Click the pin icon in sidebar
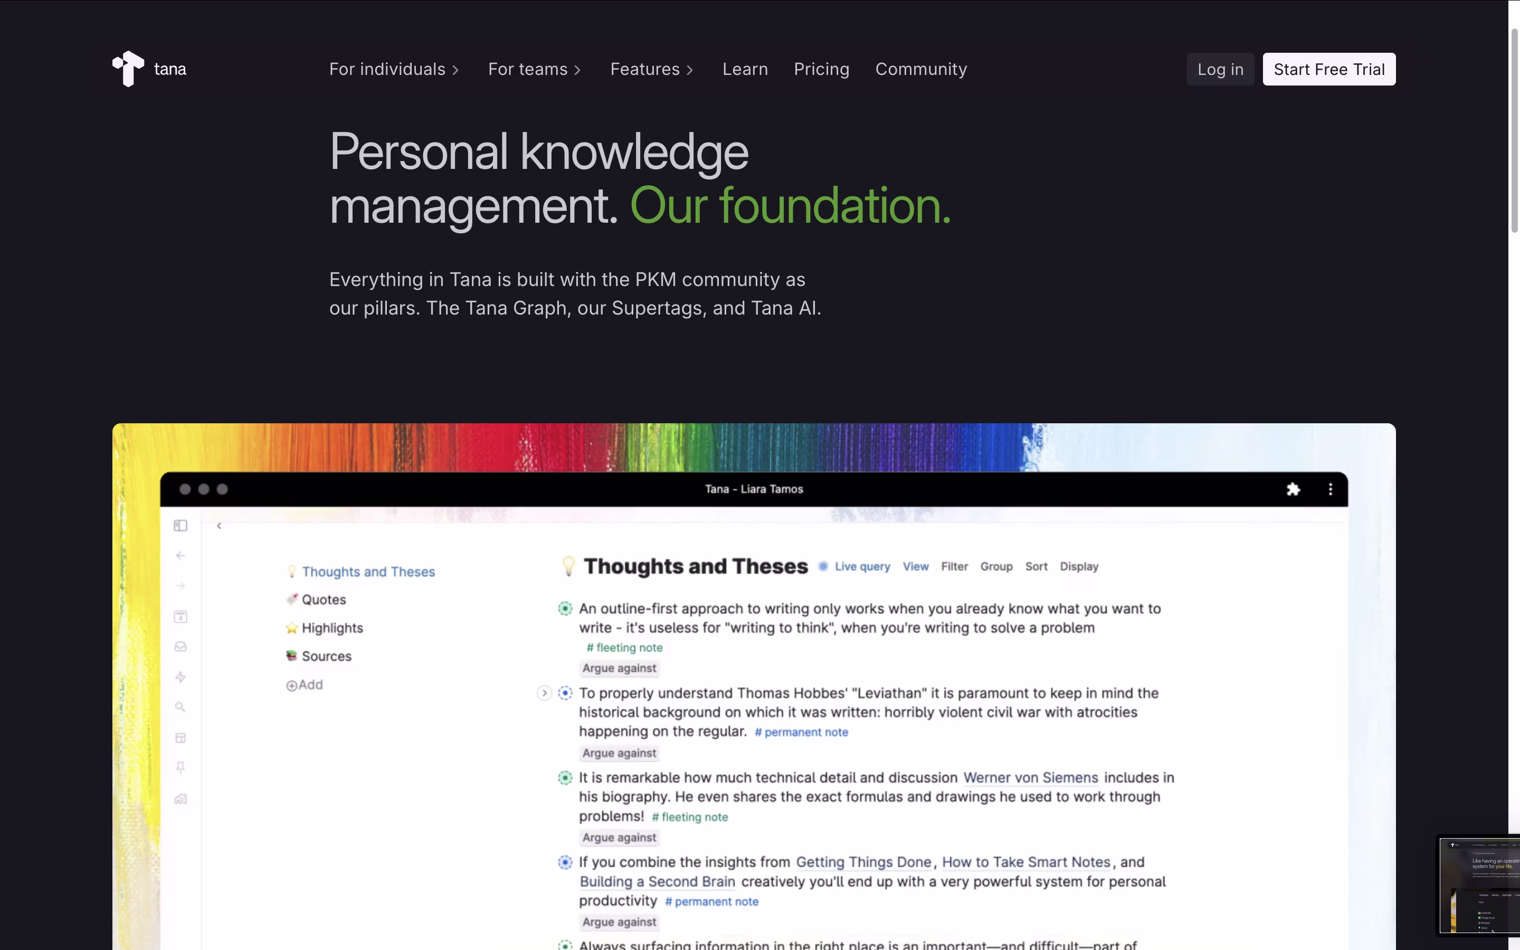1520x950 pixels. pyautogui.click(x=180, y=768)
